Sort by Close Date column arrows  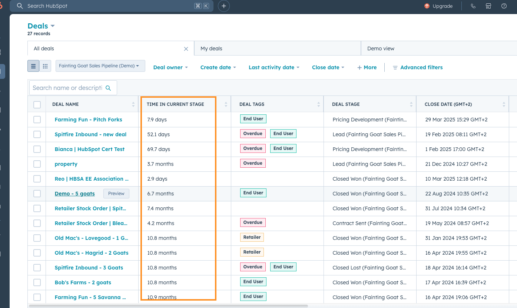pos(504,105)
